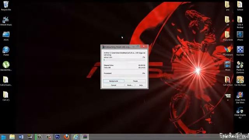Select the Call of j folder
The width and height of the screenshot is (249, 140).
point(6,96)
